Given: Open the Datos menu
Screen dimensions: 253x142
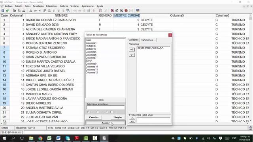Looking at the screenshot, I should tap(28, 6).
